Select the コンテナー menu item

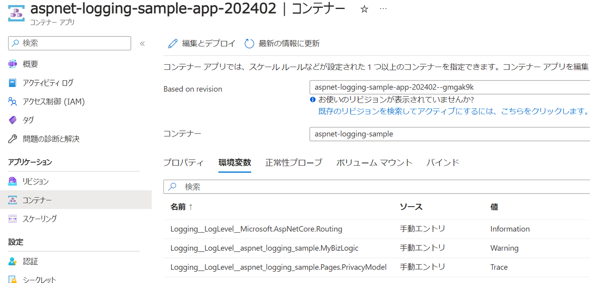click(x=76, y=200)
